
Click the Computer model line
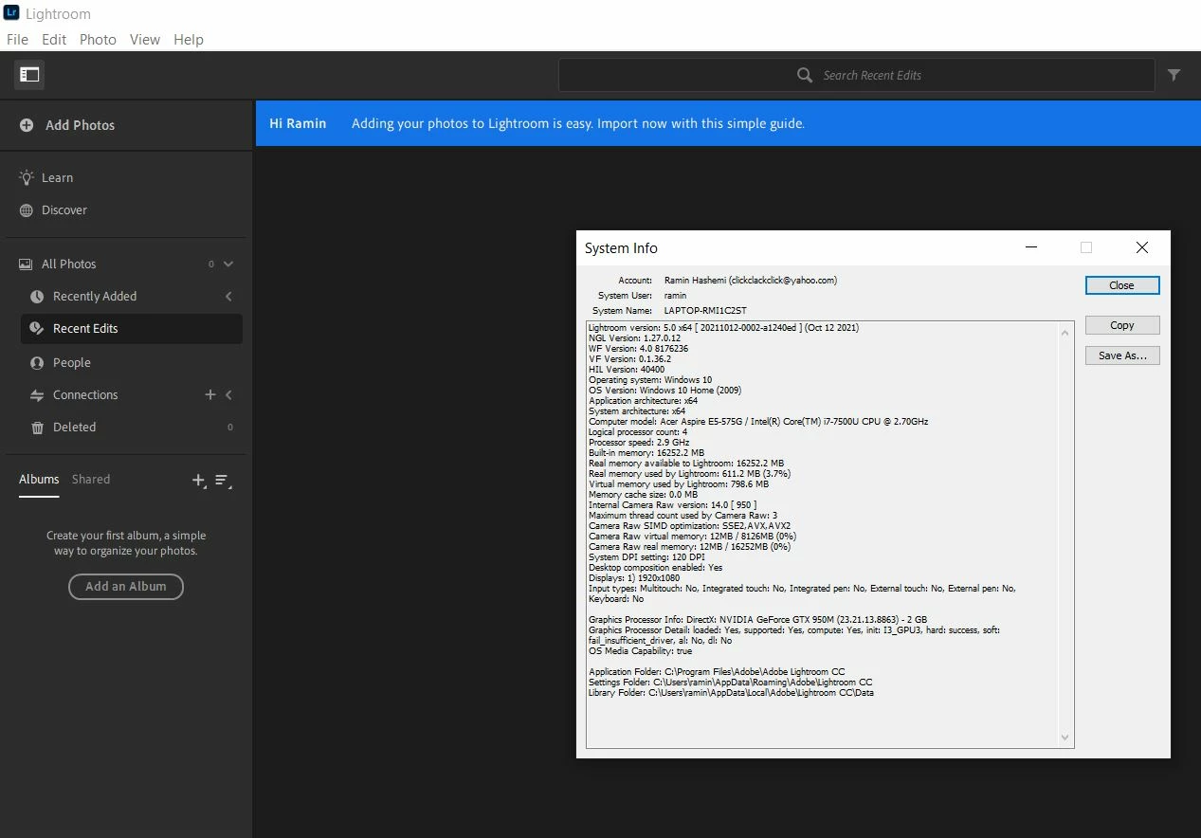point(758,422)
